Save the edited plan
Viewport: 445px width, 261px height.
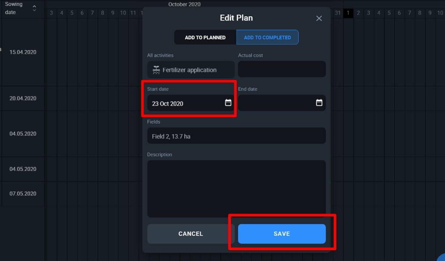pyautogui.click(x=281, y=234)
